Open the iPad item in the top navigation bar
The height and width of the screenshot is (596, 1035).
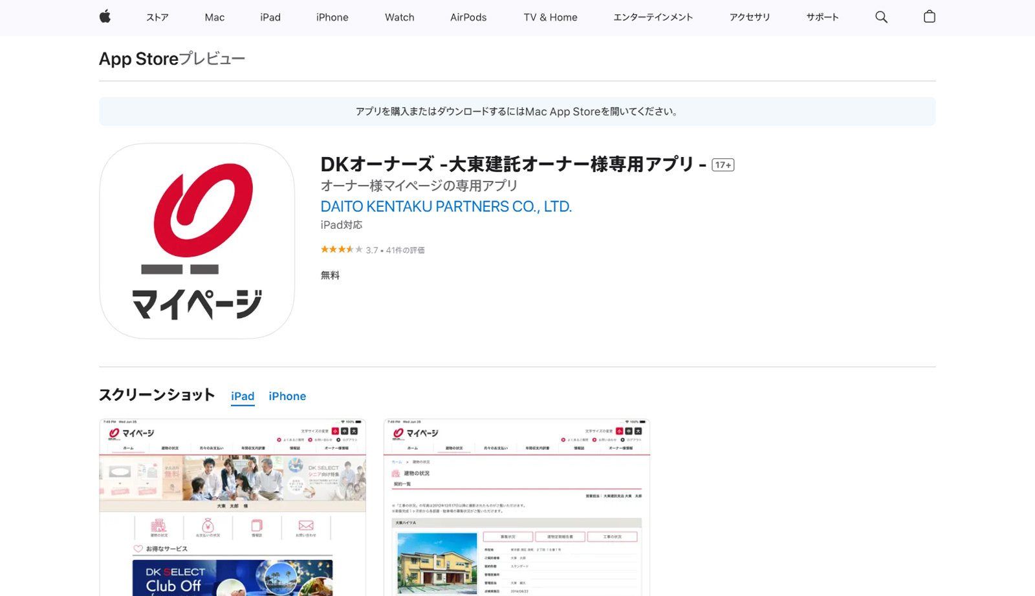click(270, 17)
